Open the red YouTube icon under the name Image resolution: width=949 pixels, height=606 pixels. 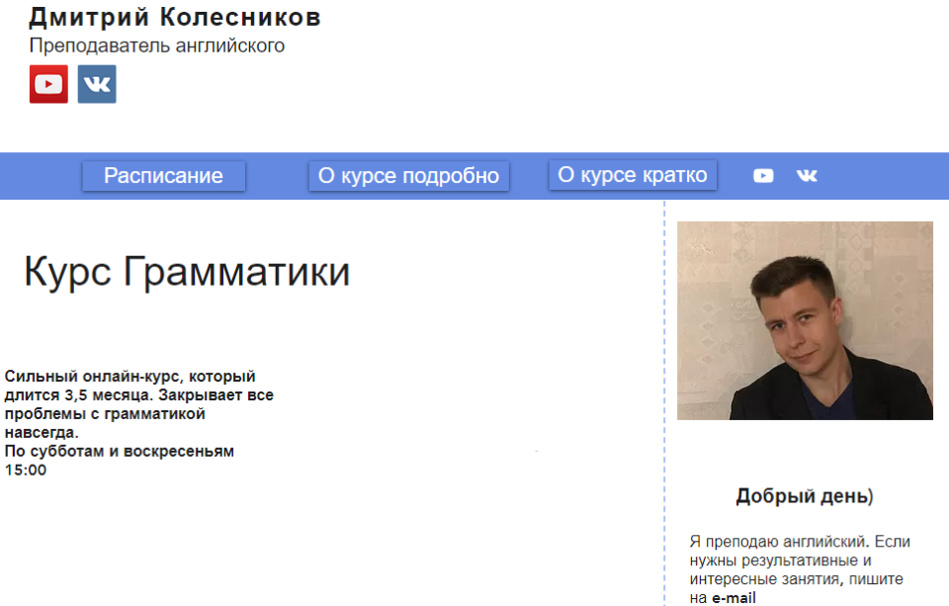[48, 84]
